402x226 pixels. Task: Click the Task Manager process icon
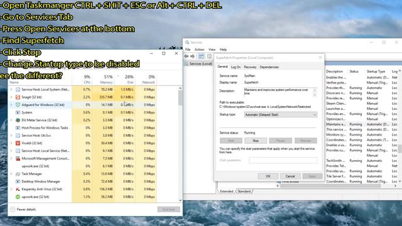(x=18, y=174)
